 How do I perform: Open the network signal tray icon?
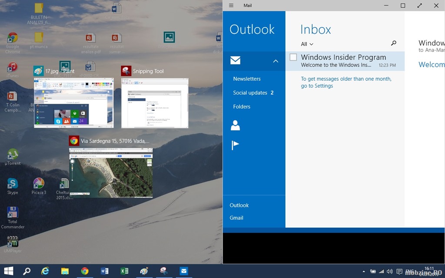tap(382, 271)
